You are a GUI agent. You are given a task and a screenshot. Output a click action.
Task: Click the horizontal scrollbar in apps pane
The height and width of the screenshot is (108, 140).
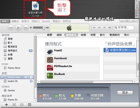(x=67, y=82)
